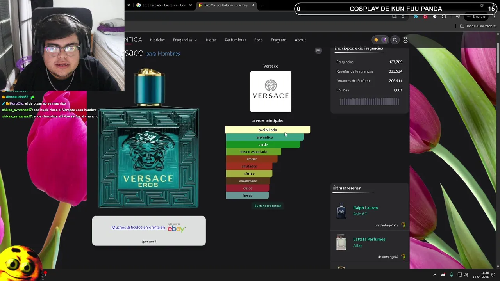The width and height of the screenshot is (500, 281).
Task: Switch to light theme sun toggle
Action: (376, 40)
